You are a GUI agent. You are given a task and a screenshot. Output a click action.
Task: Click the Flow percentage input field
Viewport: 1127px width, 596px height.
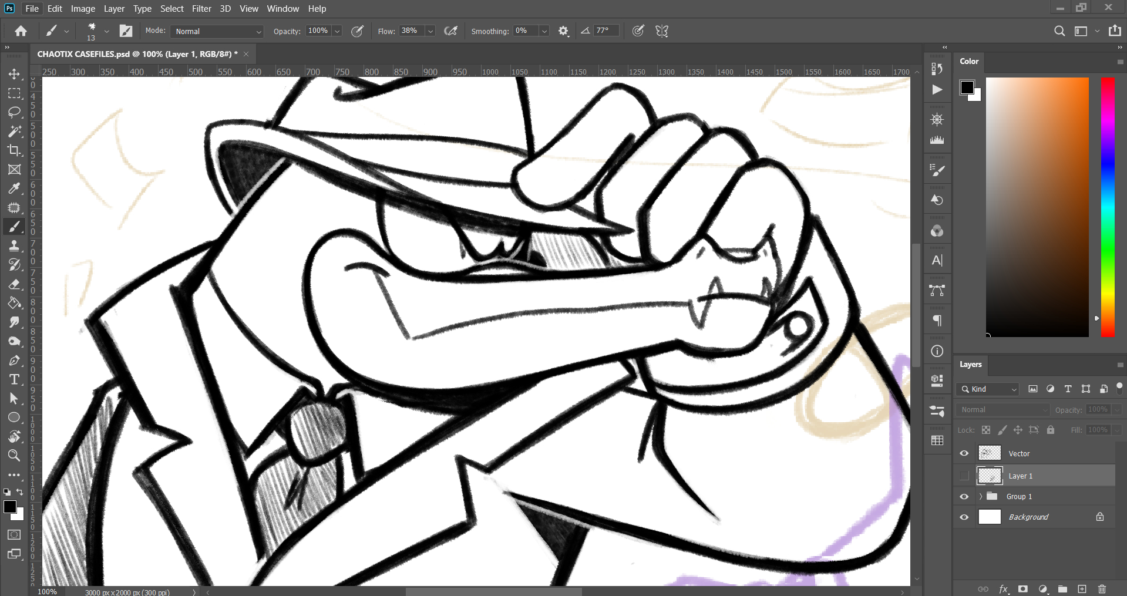pos(411,31)
